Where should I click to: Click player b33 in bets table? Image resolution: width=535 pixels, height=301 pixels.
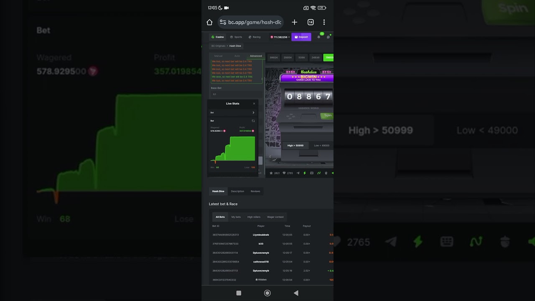261,244
